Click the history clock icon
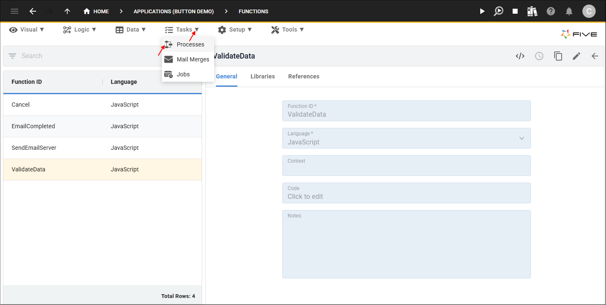 point(539,56)
